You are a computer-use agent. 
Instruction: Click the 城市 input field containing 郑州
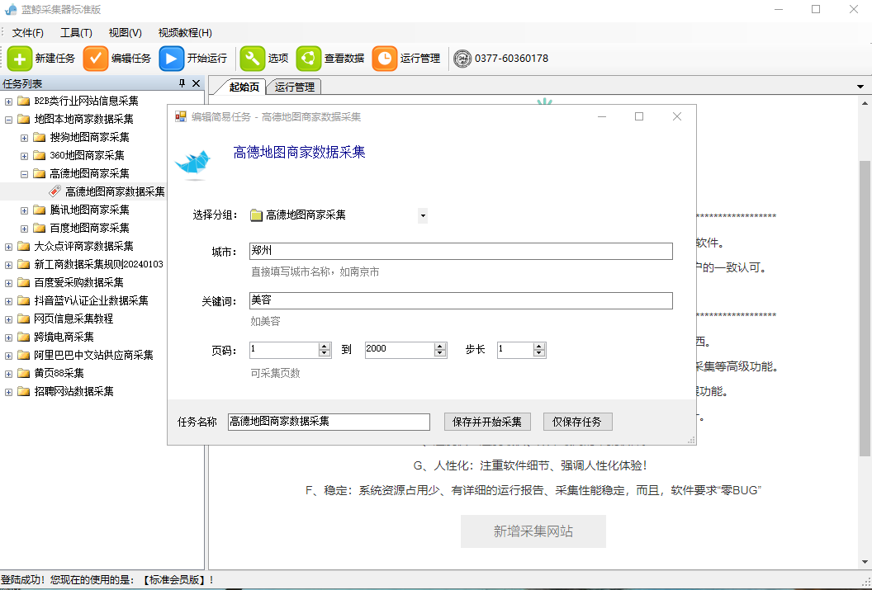point(461,251)
